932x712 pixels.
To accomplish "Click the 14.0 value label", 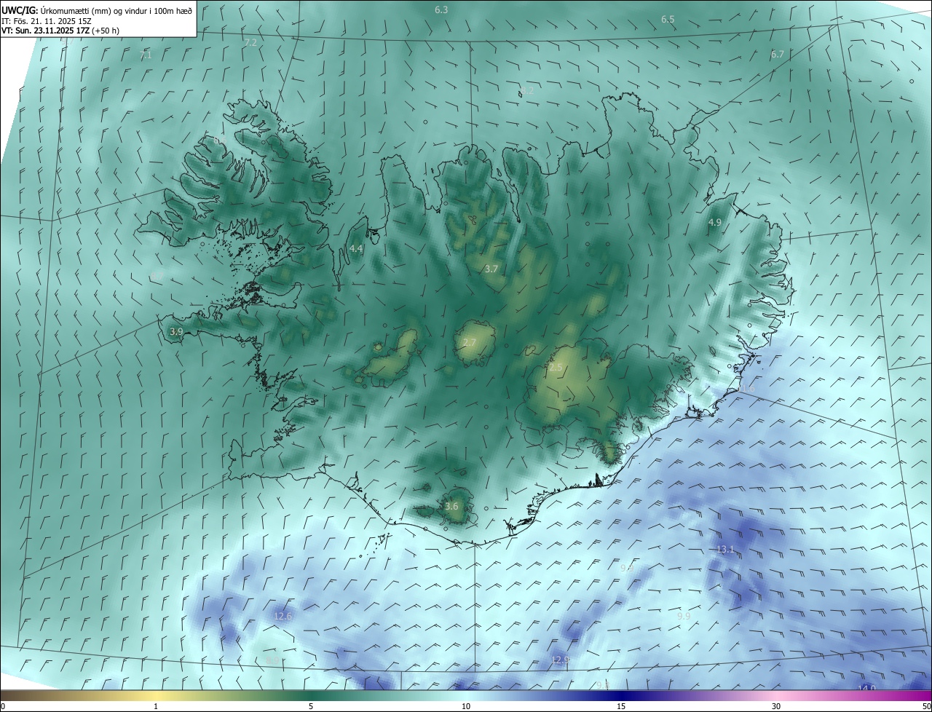I will click(x=866, y=689).
